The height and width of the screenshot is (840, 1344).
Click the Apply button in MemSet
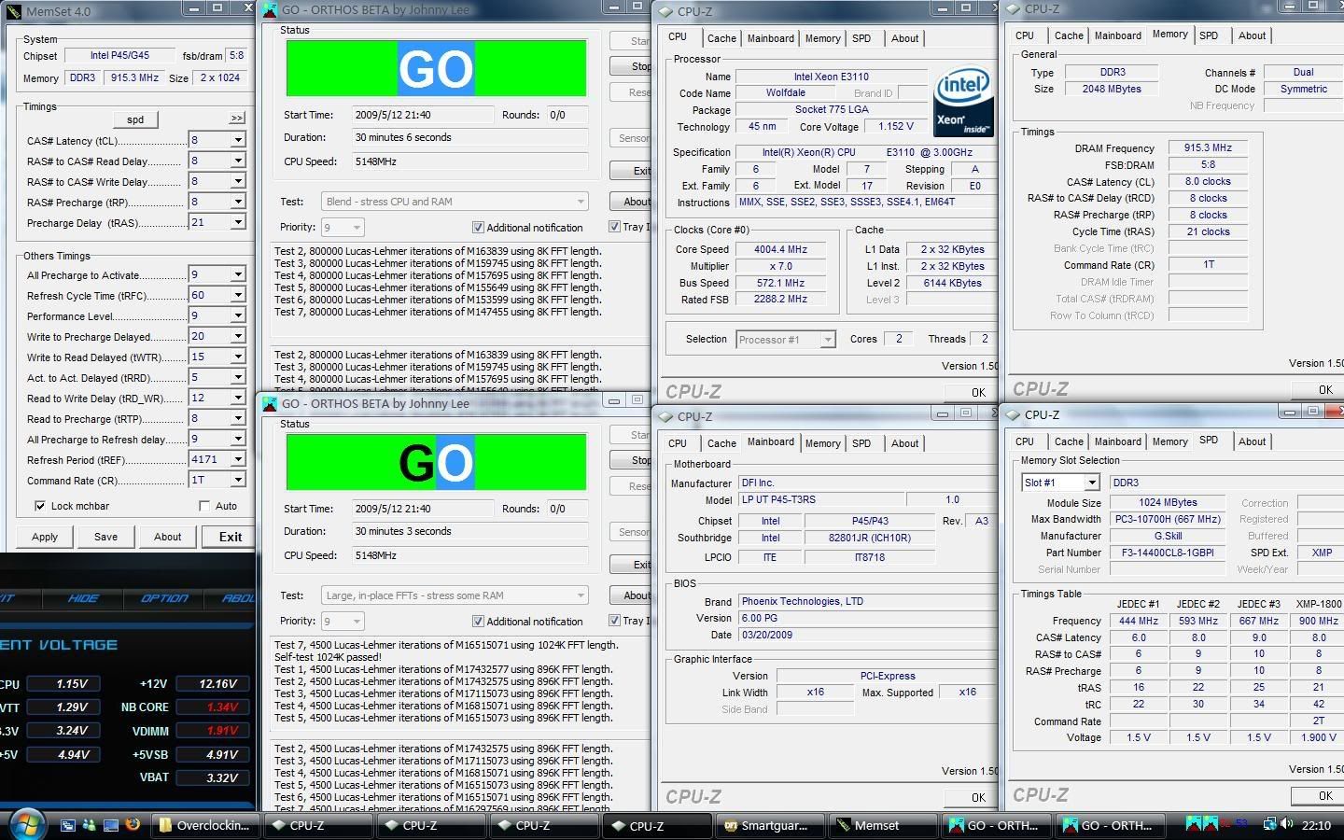[x=45, y=537]
